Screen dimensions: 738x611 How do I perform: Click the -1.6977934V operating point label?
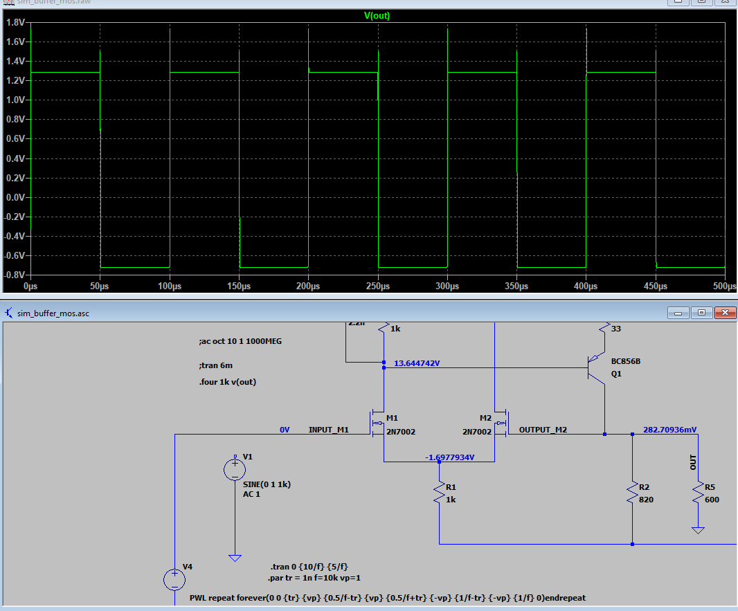click(x=449, y=457)
